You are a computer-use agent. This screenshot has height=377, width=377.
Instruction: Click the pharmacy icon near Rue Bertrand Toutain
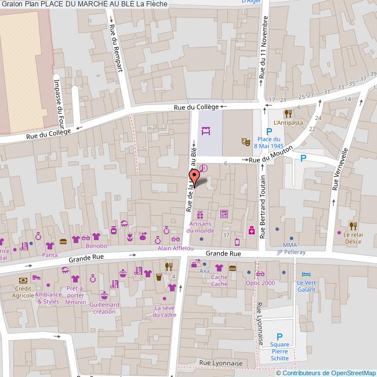(x=252, y=230)
